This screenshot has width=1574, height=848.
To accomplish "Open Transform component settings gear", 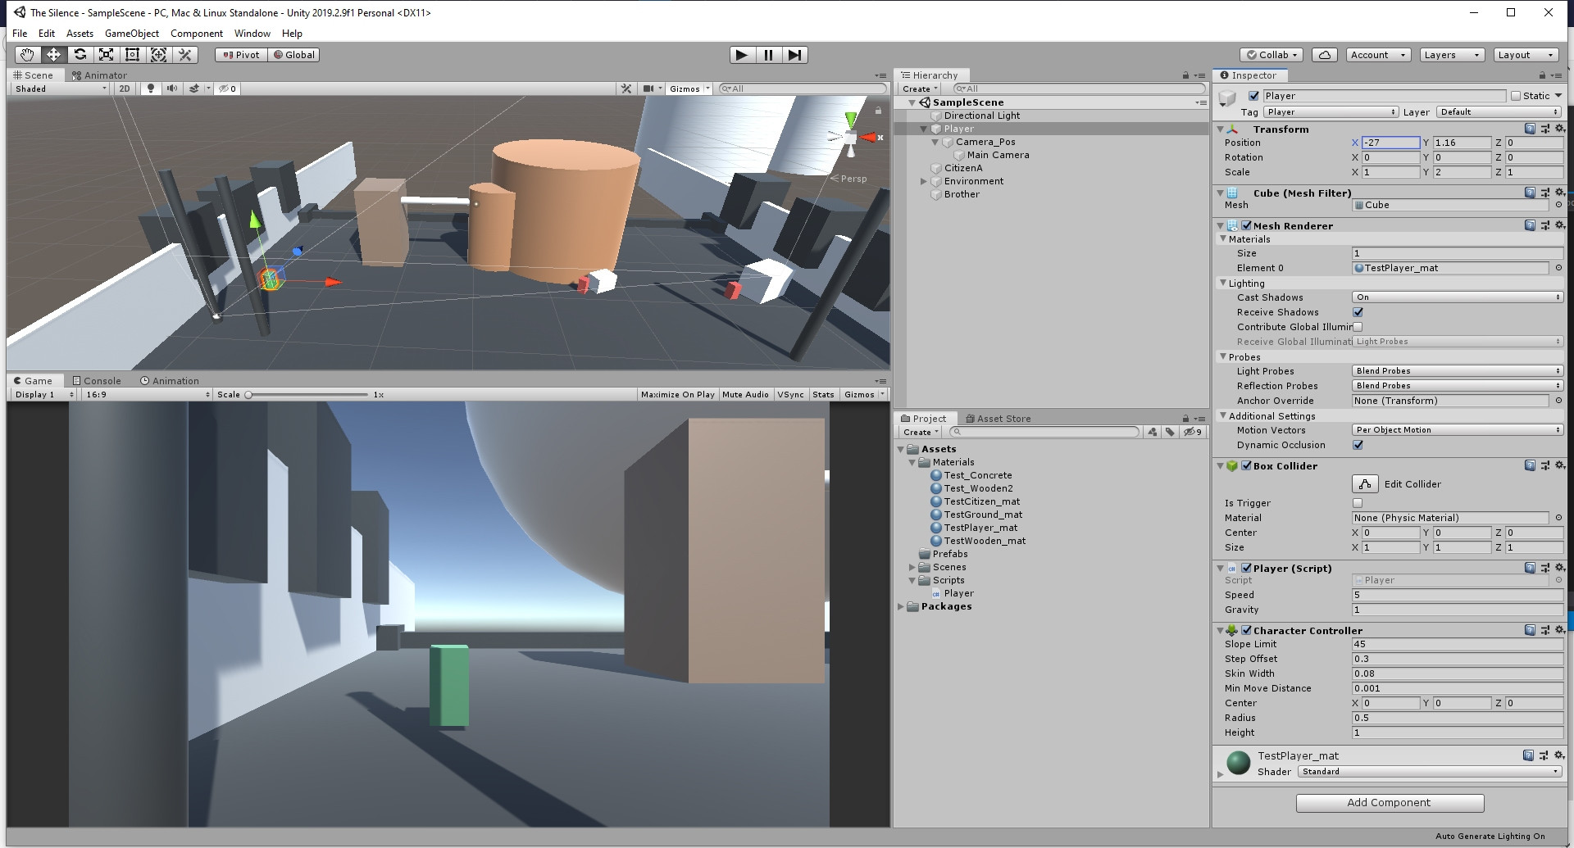I will pyautogui.click(x=1559, y=129).
